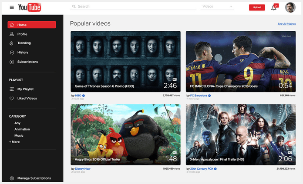Click the History clock icon

[12, 53]
